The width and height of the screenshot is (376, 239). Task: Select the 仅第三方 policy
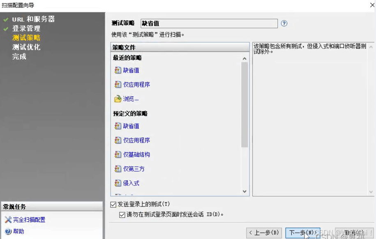(134, 169)
